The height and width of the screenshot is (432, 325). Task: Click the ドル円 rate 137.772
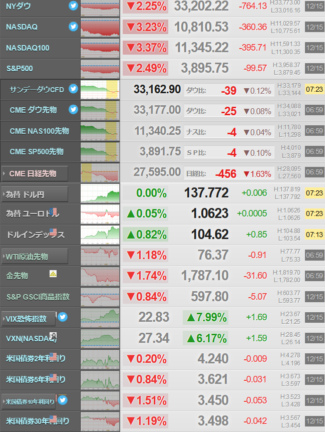[206, 193]
